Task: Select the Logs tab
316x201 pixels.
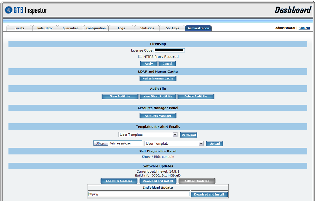Action: coord(121,28)
